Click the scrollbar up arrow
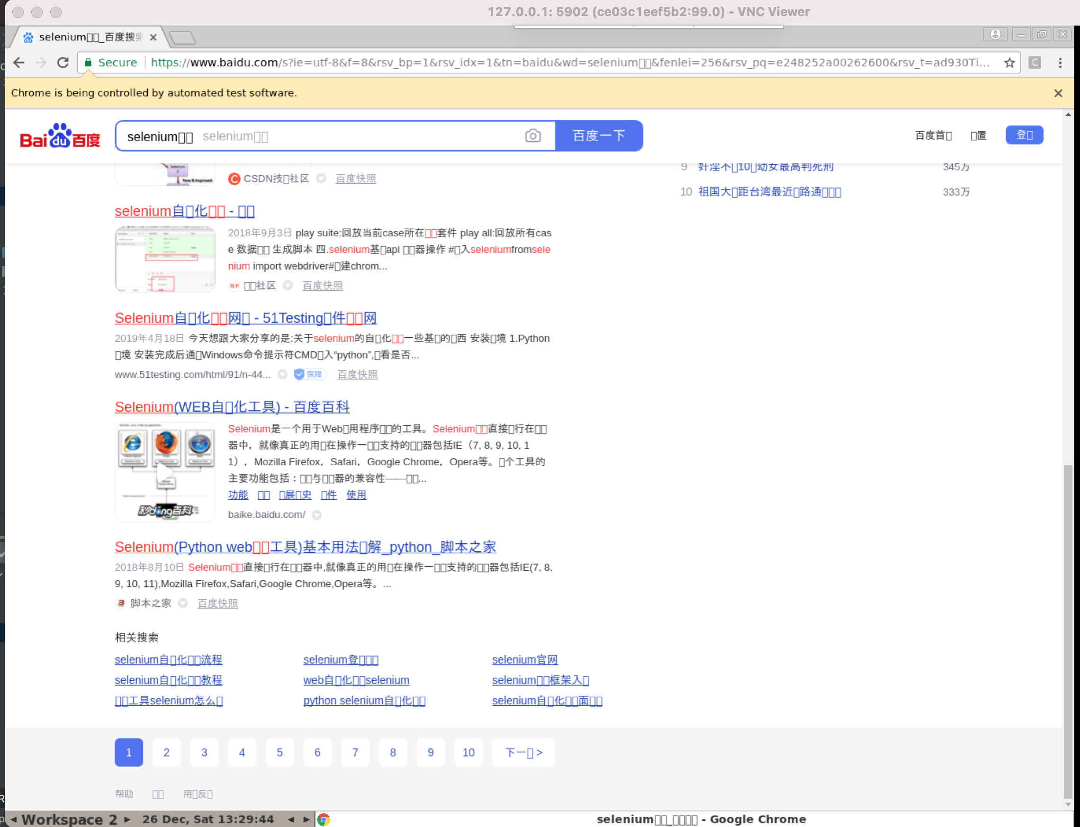The height and width of the screenshot is (827, 1080). tap(1068, 115)
